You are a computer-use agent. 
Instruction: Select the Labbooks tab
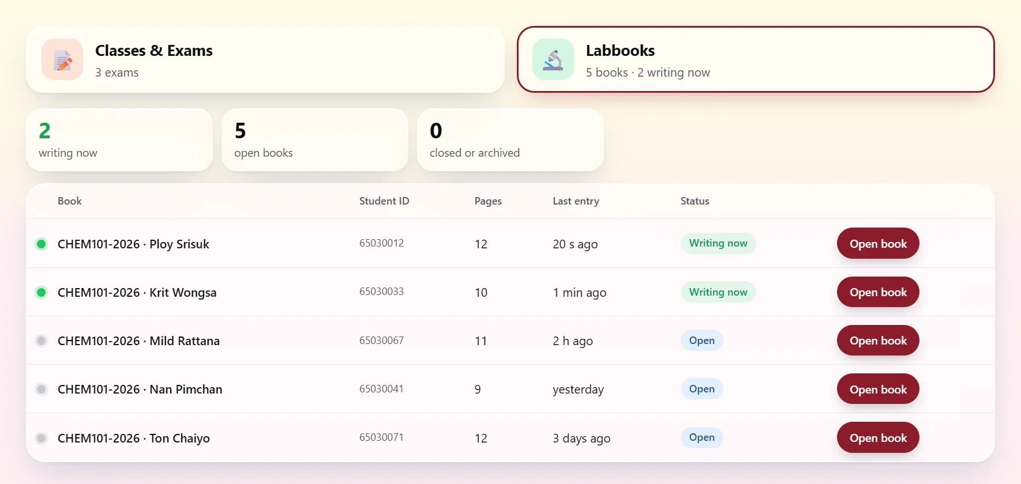click(756, 59)
